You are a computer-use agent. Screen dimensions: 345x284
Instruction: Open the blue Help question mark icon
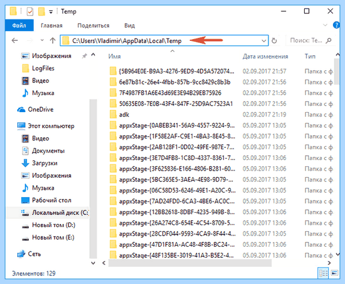tap(336, 25)
